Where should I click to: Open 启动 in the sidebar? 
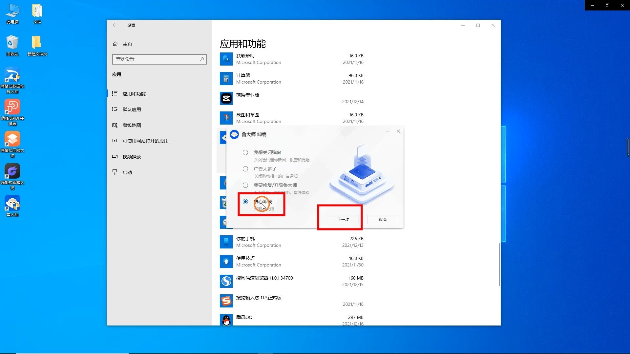159,172
